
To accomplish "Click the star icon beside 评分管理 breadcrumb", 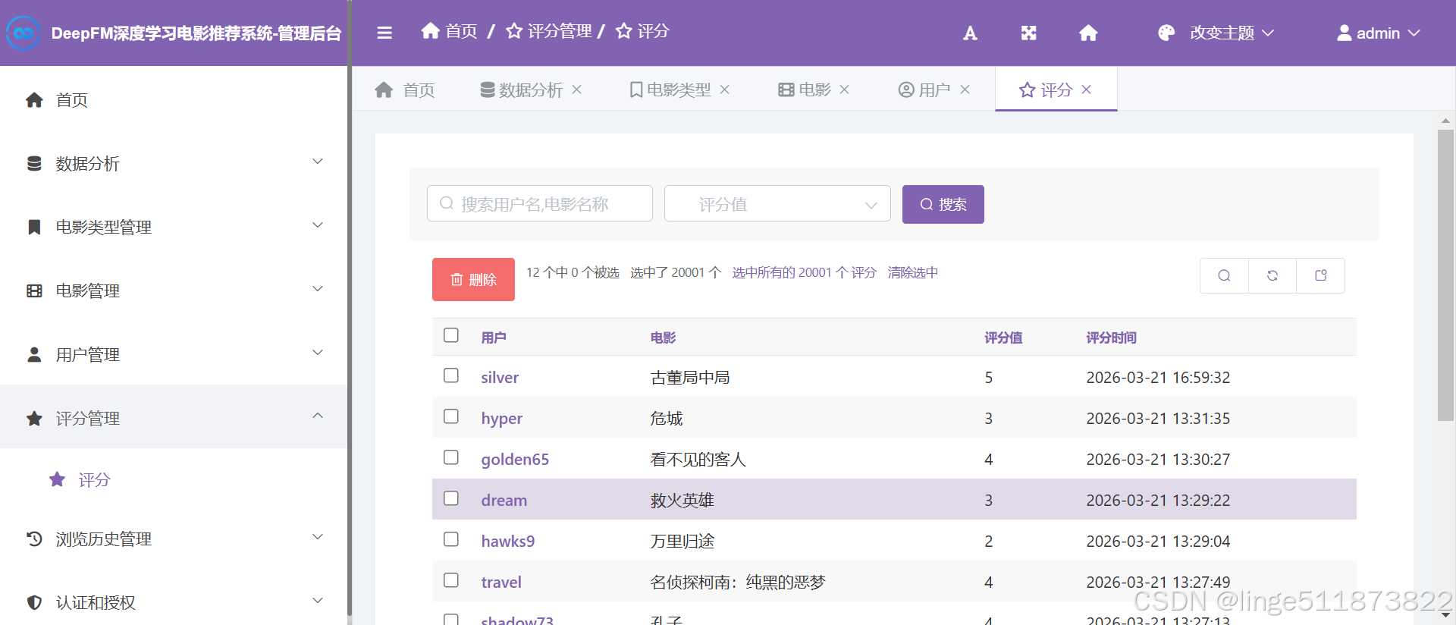I will pyautogui.click(x=514, y=31).
